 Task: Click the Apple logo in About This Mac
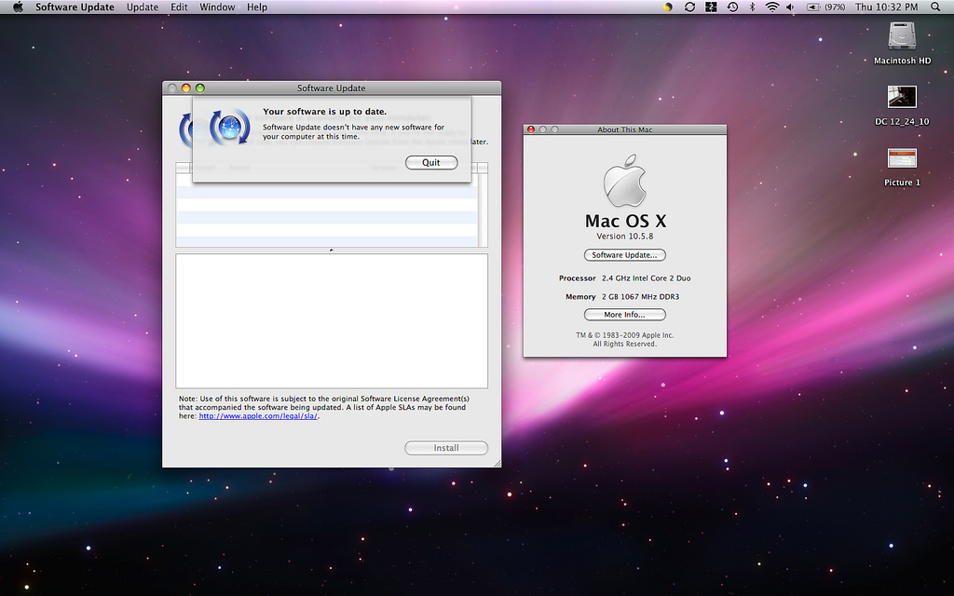625,181
